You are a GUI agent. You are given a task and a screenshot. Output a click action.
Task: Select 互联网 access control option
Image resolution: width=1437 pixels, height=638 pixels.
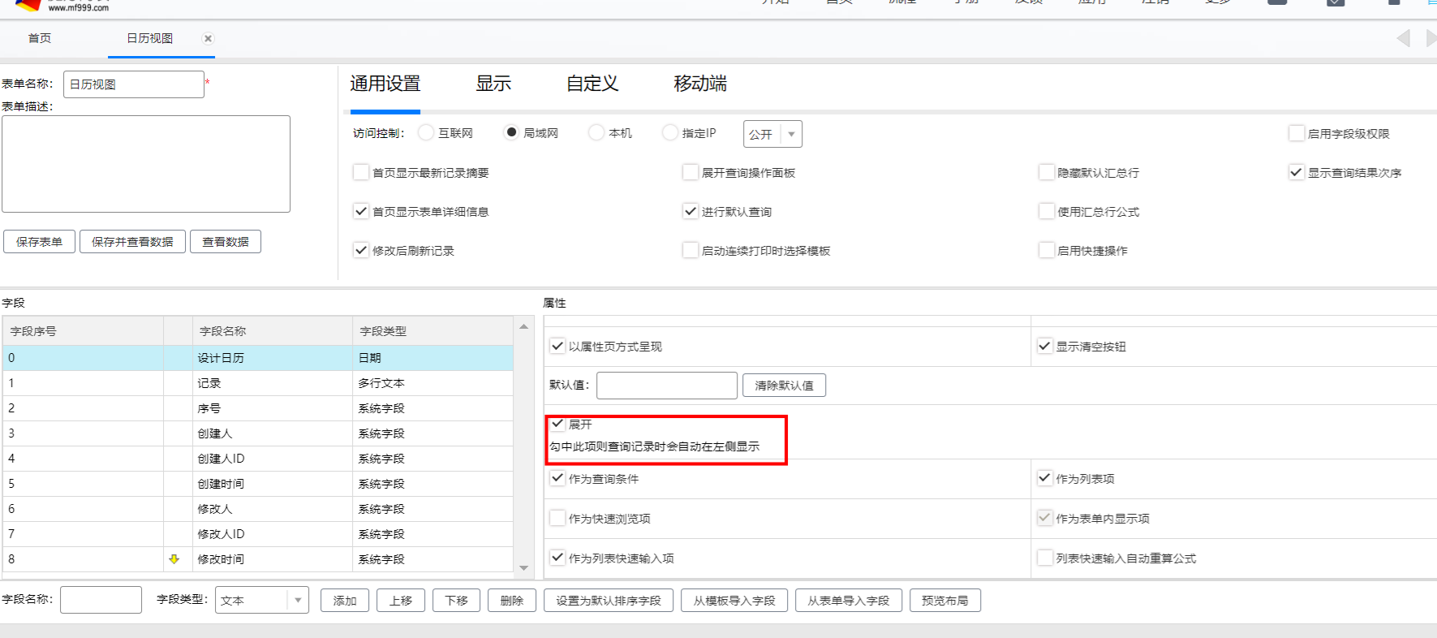426,132
